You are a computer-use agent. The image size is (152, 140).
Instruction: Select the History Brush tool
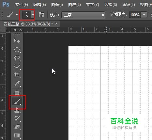pyautogui.click(x=17, y=118)
